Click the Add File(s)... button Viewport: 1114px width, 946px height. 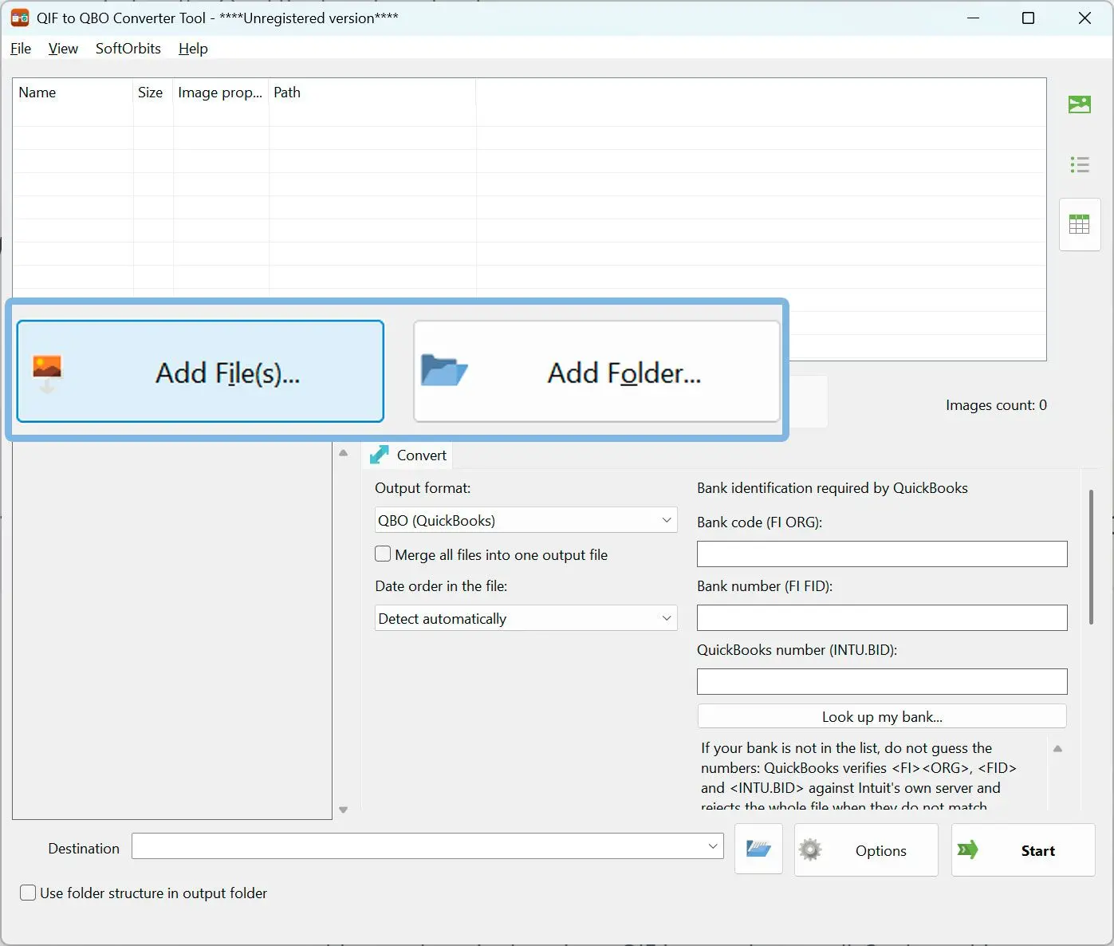[x=200, y=372]
